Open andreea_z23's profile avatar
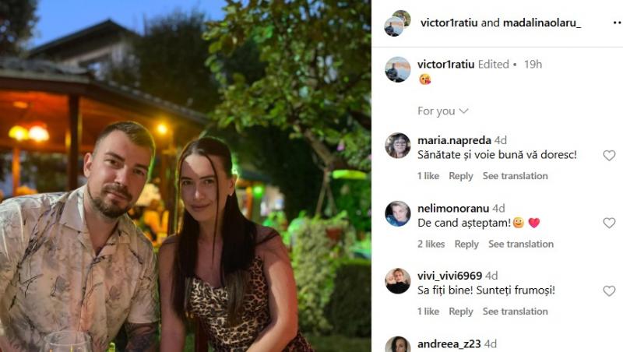 coord(398,344)
